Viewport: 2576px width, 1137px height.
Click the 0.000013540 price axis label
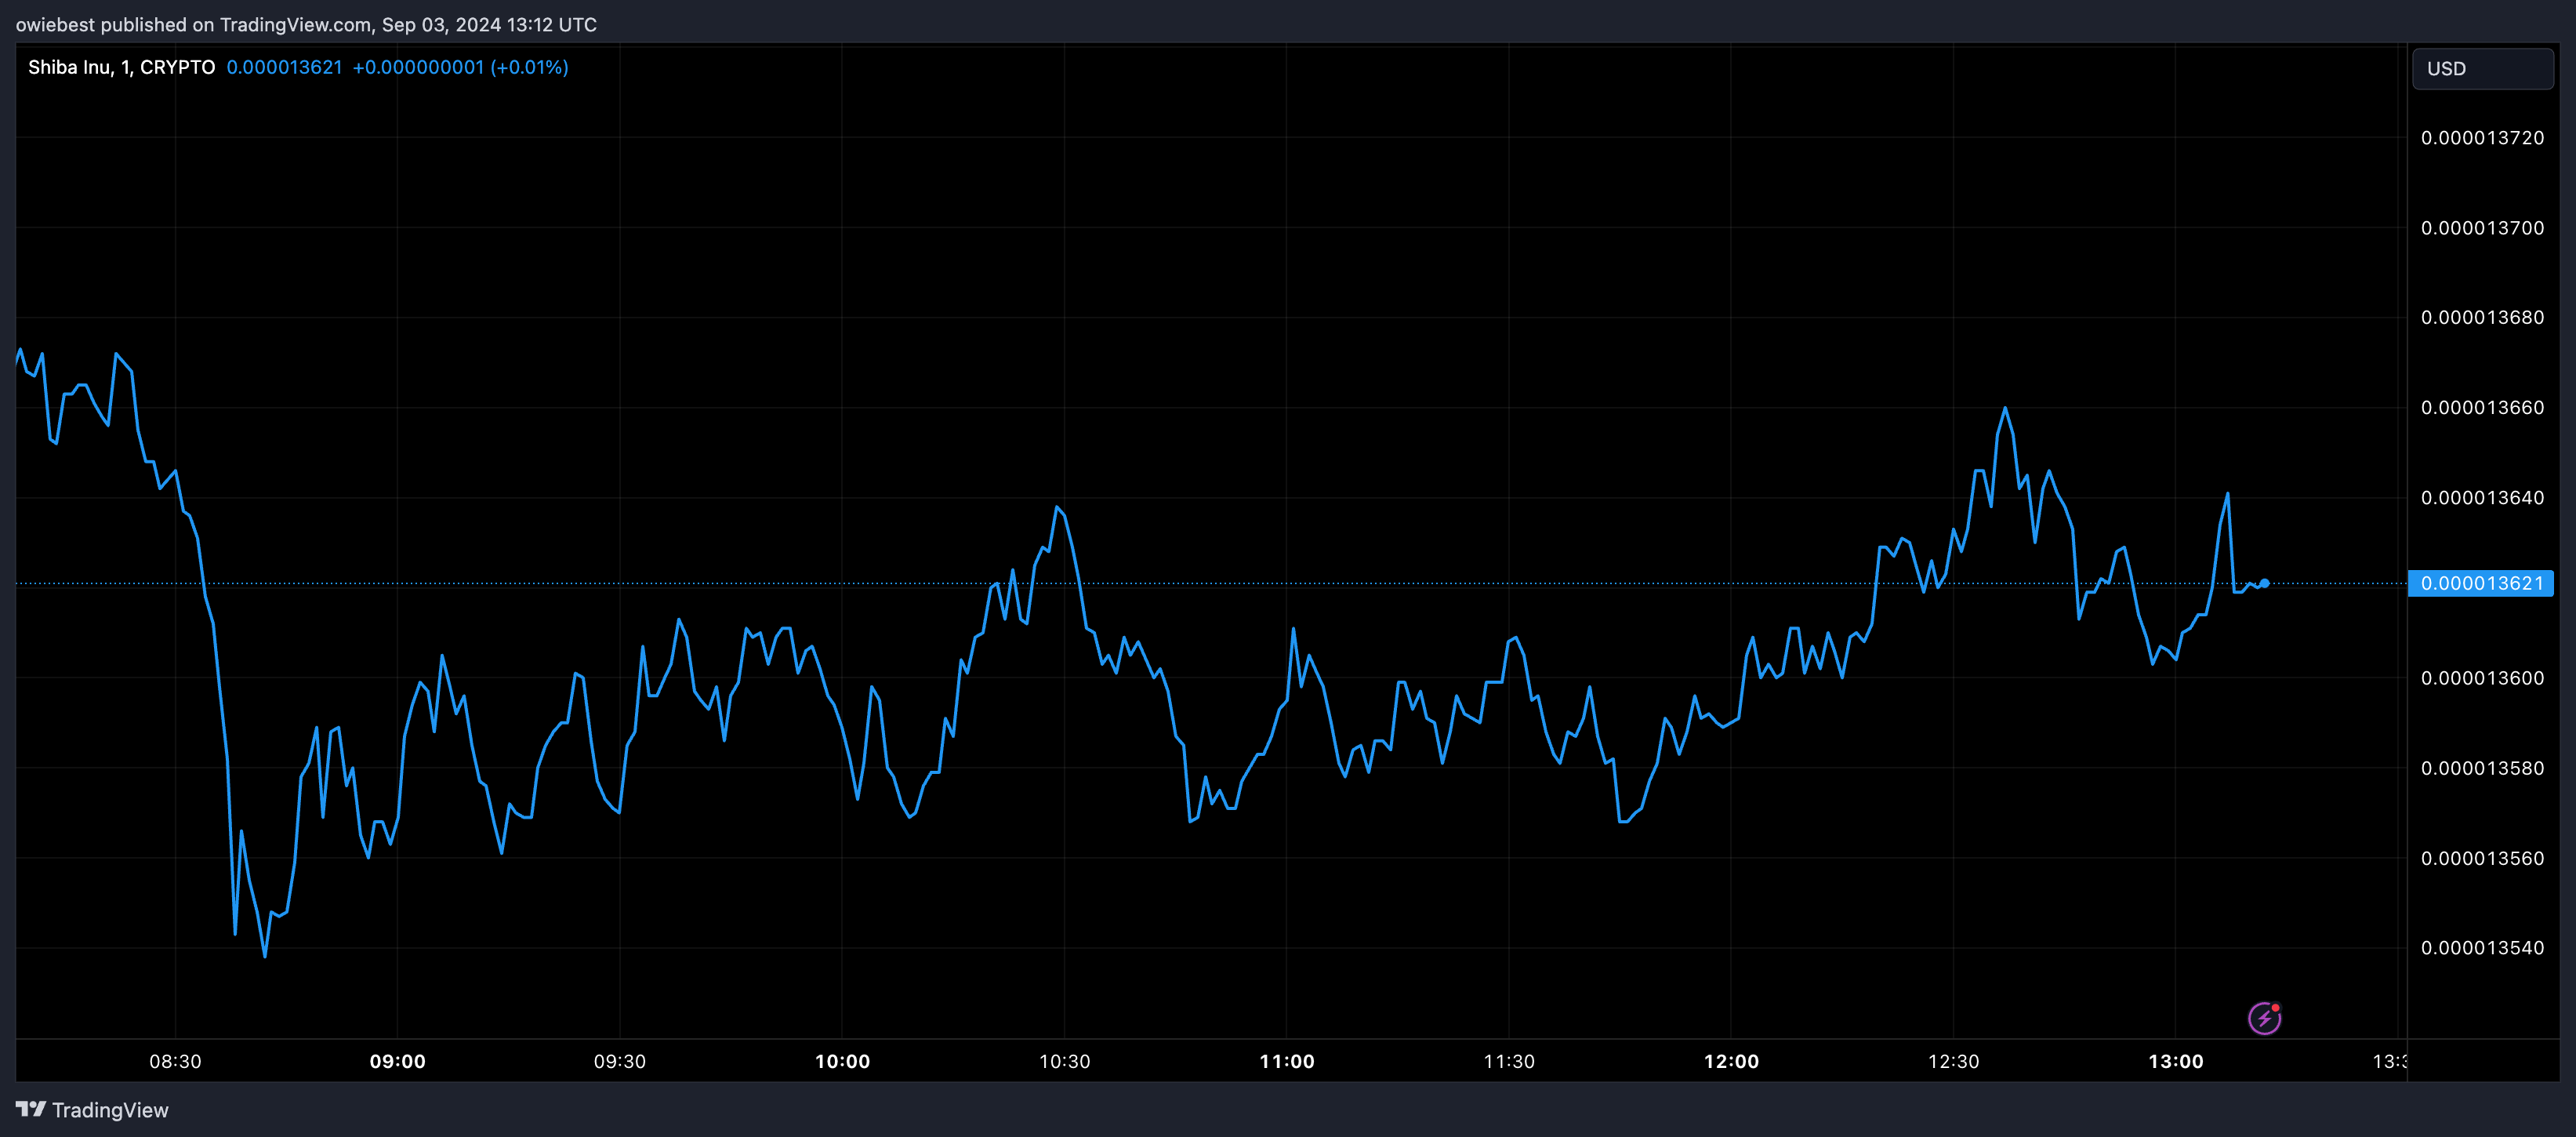[2481, 948]
